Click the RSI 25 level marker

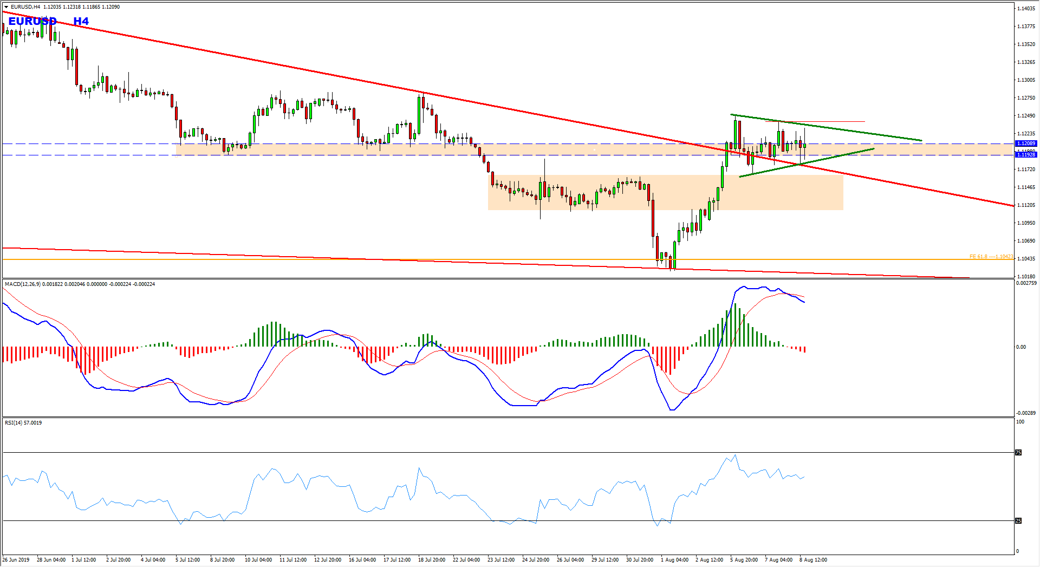(1018, 521)
